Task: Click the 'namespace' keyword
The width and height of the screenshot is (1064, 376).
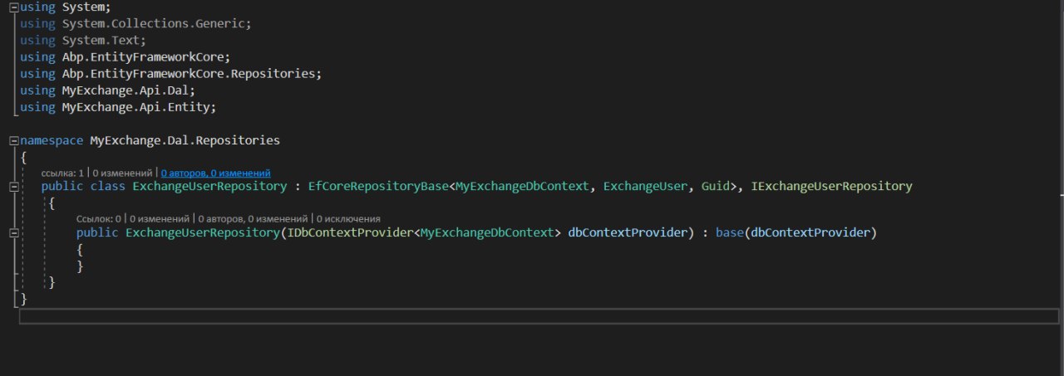Action: point(52,140)
